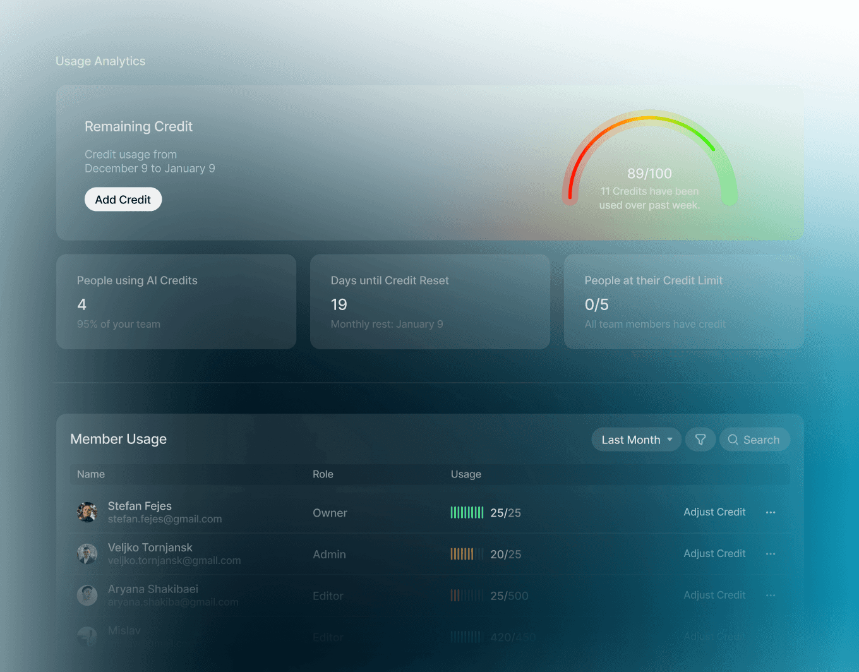Open the funnel filter icon button
Image resolution: width=859 pixels, height=672 pixels.
point(700,440)
